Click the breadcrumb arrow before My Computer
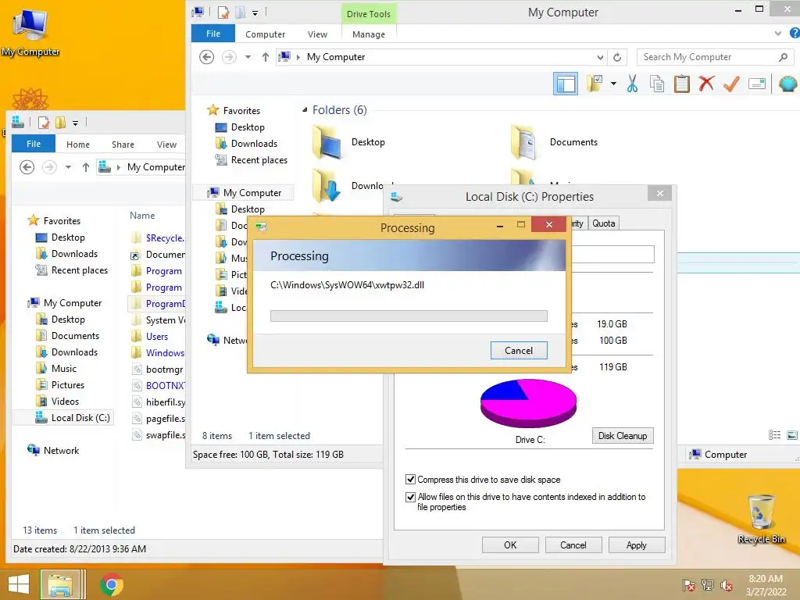Image resolution: width=800 pixels, height=600 pixels. click(298, 57)
